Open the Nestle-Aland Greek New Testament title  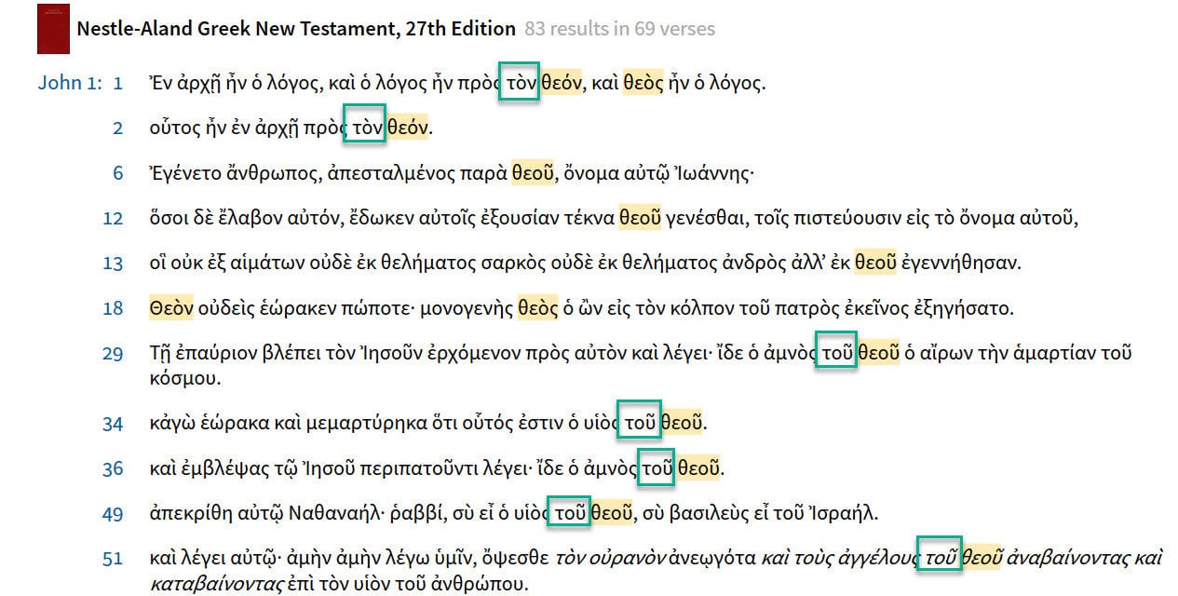click(x=295, y=29)
